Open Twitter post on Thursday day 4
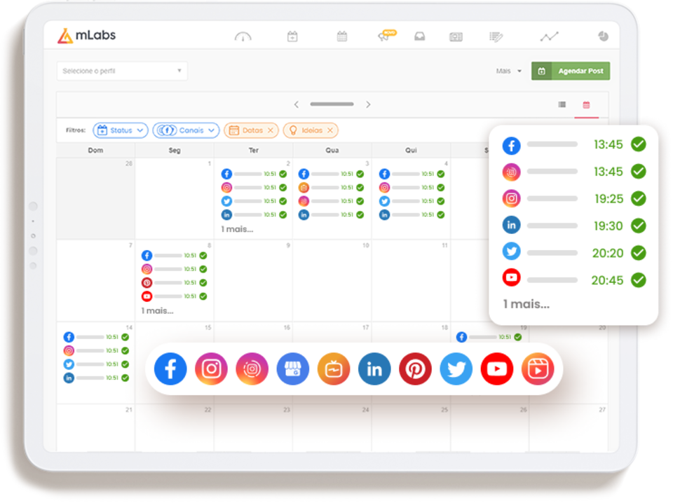 pos(412,201)
